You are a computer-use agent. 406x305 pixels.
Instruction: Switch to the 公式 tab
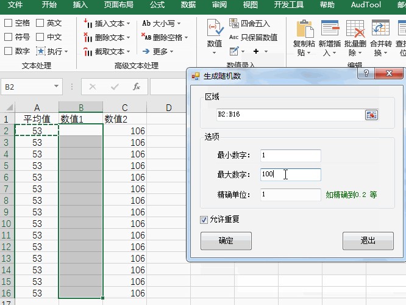click(157, 5)
